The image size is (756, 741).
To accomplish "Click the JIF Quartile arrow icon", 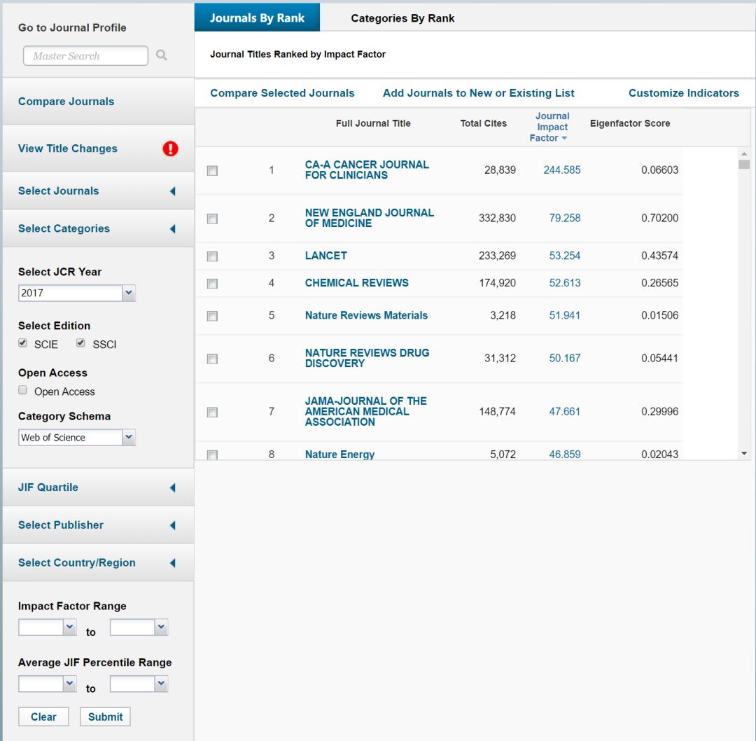I will (x=172, y=488).
